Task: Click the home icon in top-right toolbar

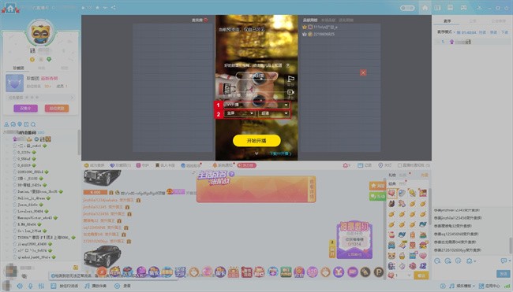Action: (x=425, y=8)
